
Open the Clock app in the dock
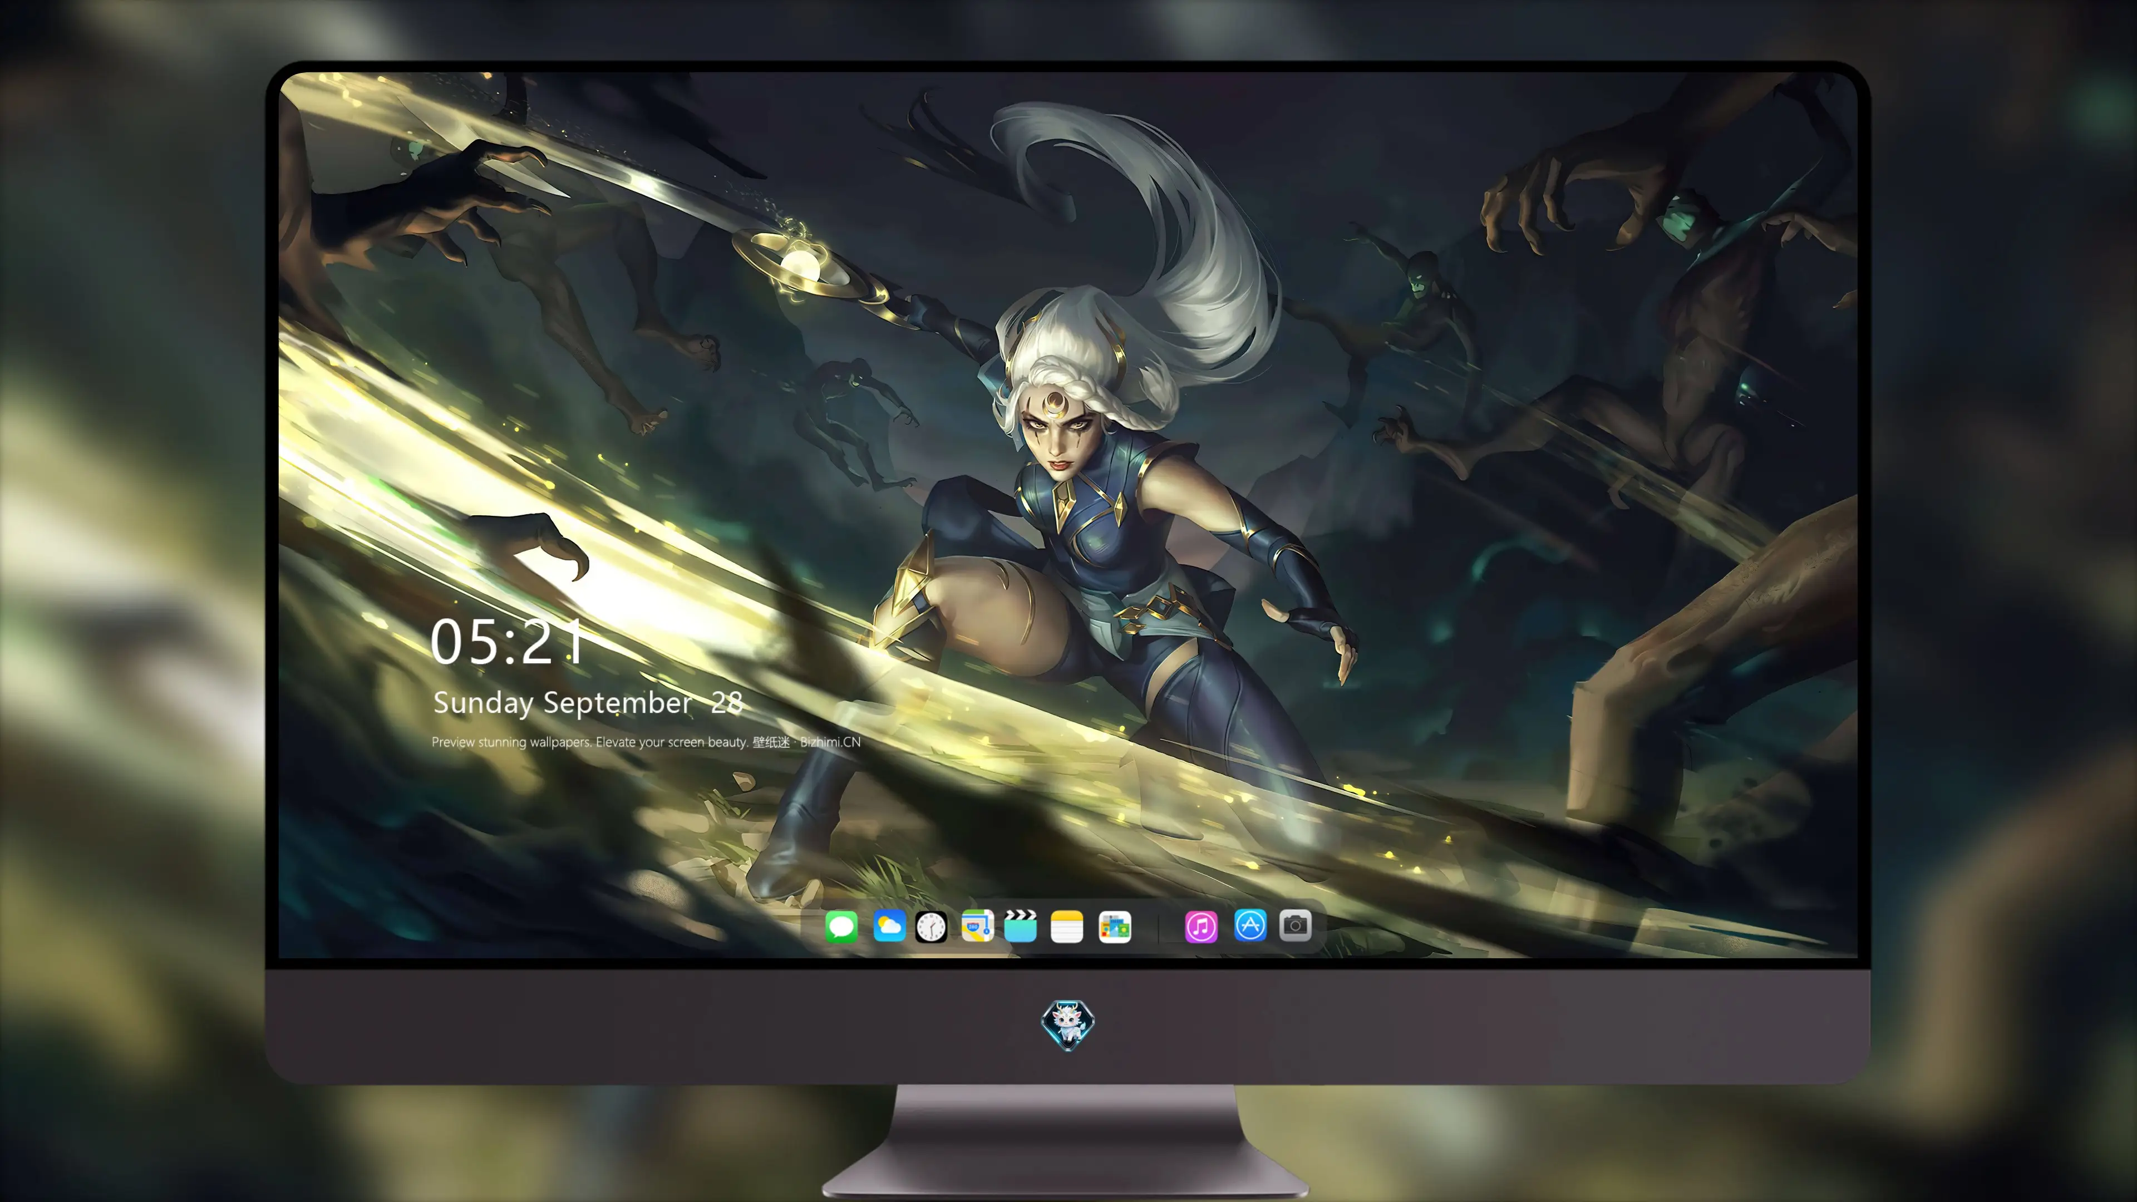coord(931,927)
